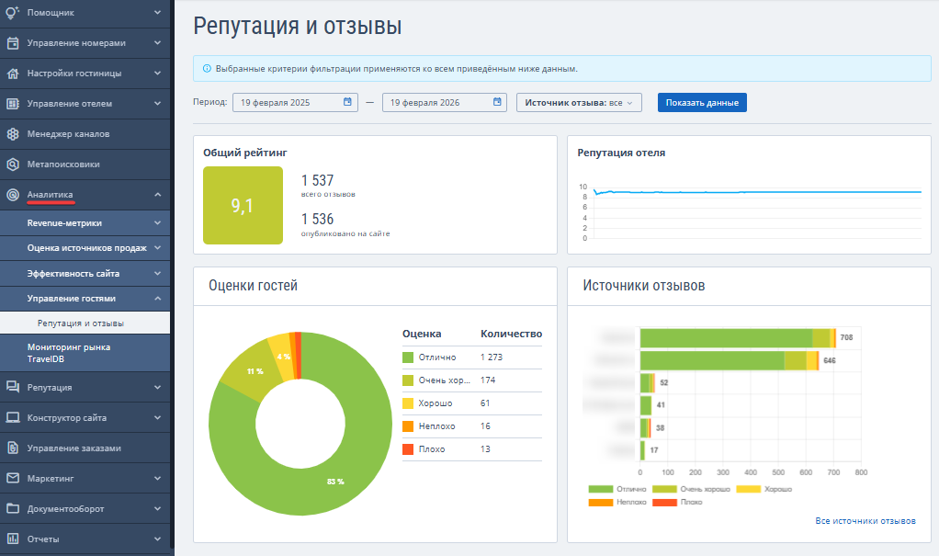
Task: Click the Помощник lightbulb icon
Action: tap(13, 12)
